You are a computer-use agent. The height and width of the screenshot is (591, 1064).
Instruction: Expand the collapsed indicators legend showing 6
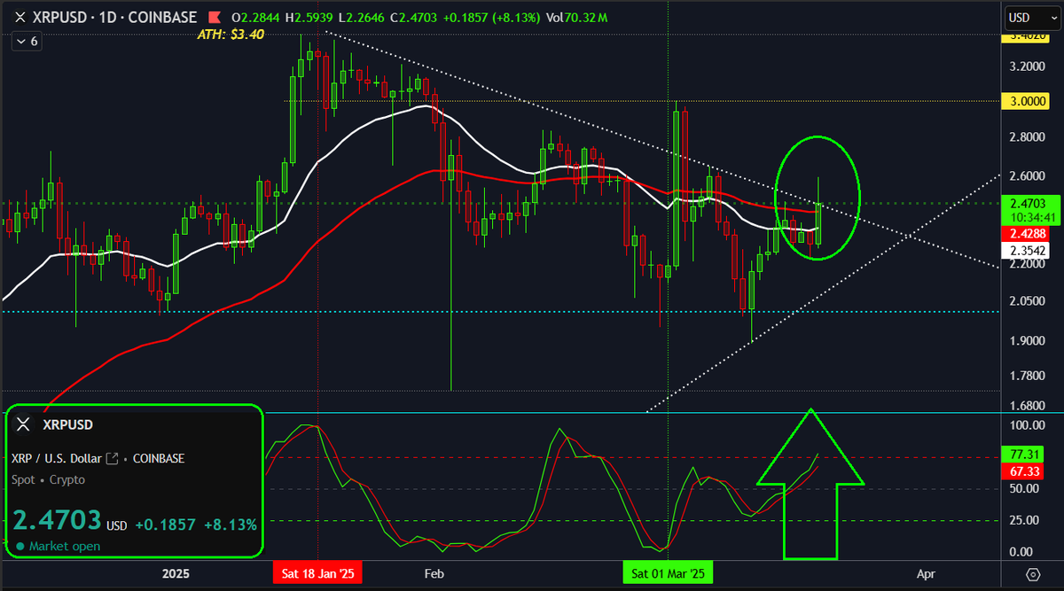[x=25, y=41]
